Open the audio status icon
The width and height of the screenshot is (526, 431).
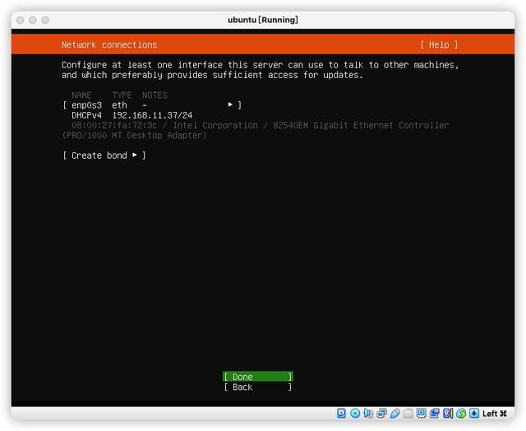368,413
